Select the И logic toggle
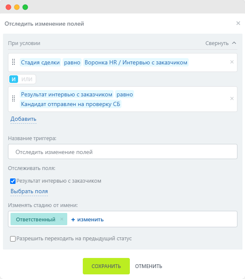Viewport: 245px width, 279px height. pos(14,79)
